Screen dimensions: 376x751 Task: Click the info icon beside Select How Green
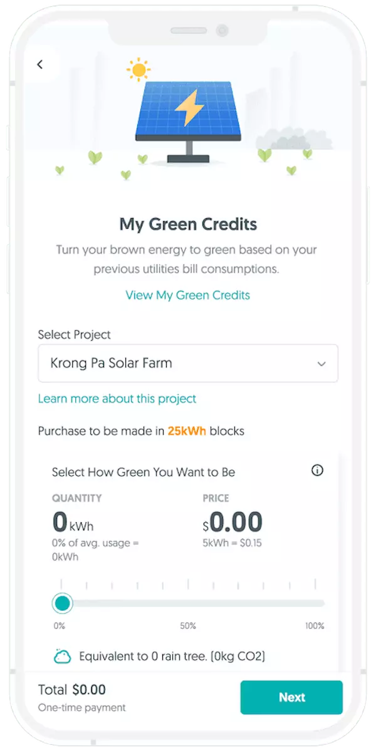coord(318,470)
